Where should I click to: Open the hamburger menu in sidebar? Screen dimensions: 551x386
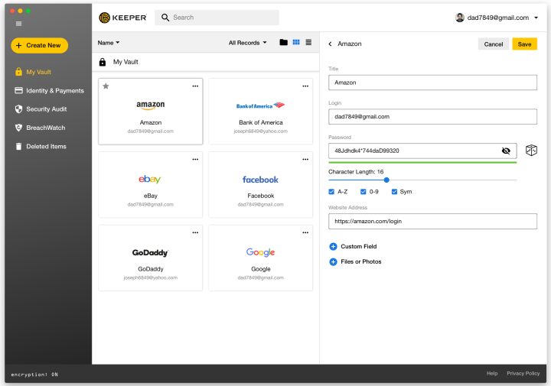[x=19, y=24]
